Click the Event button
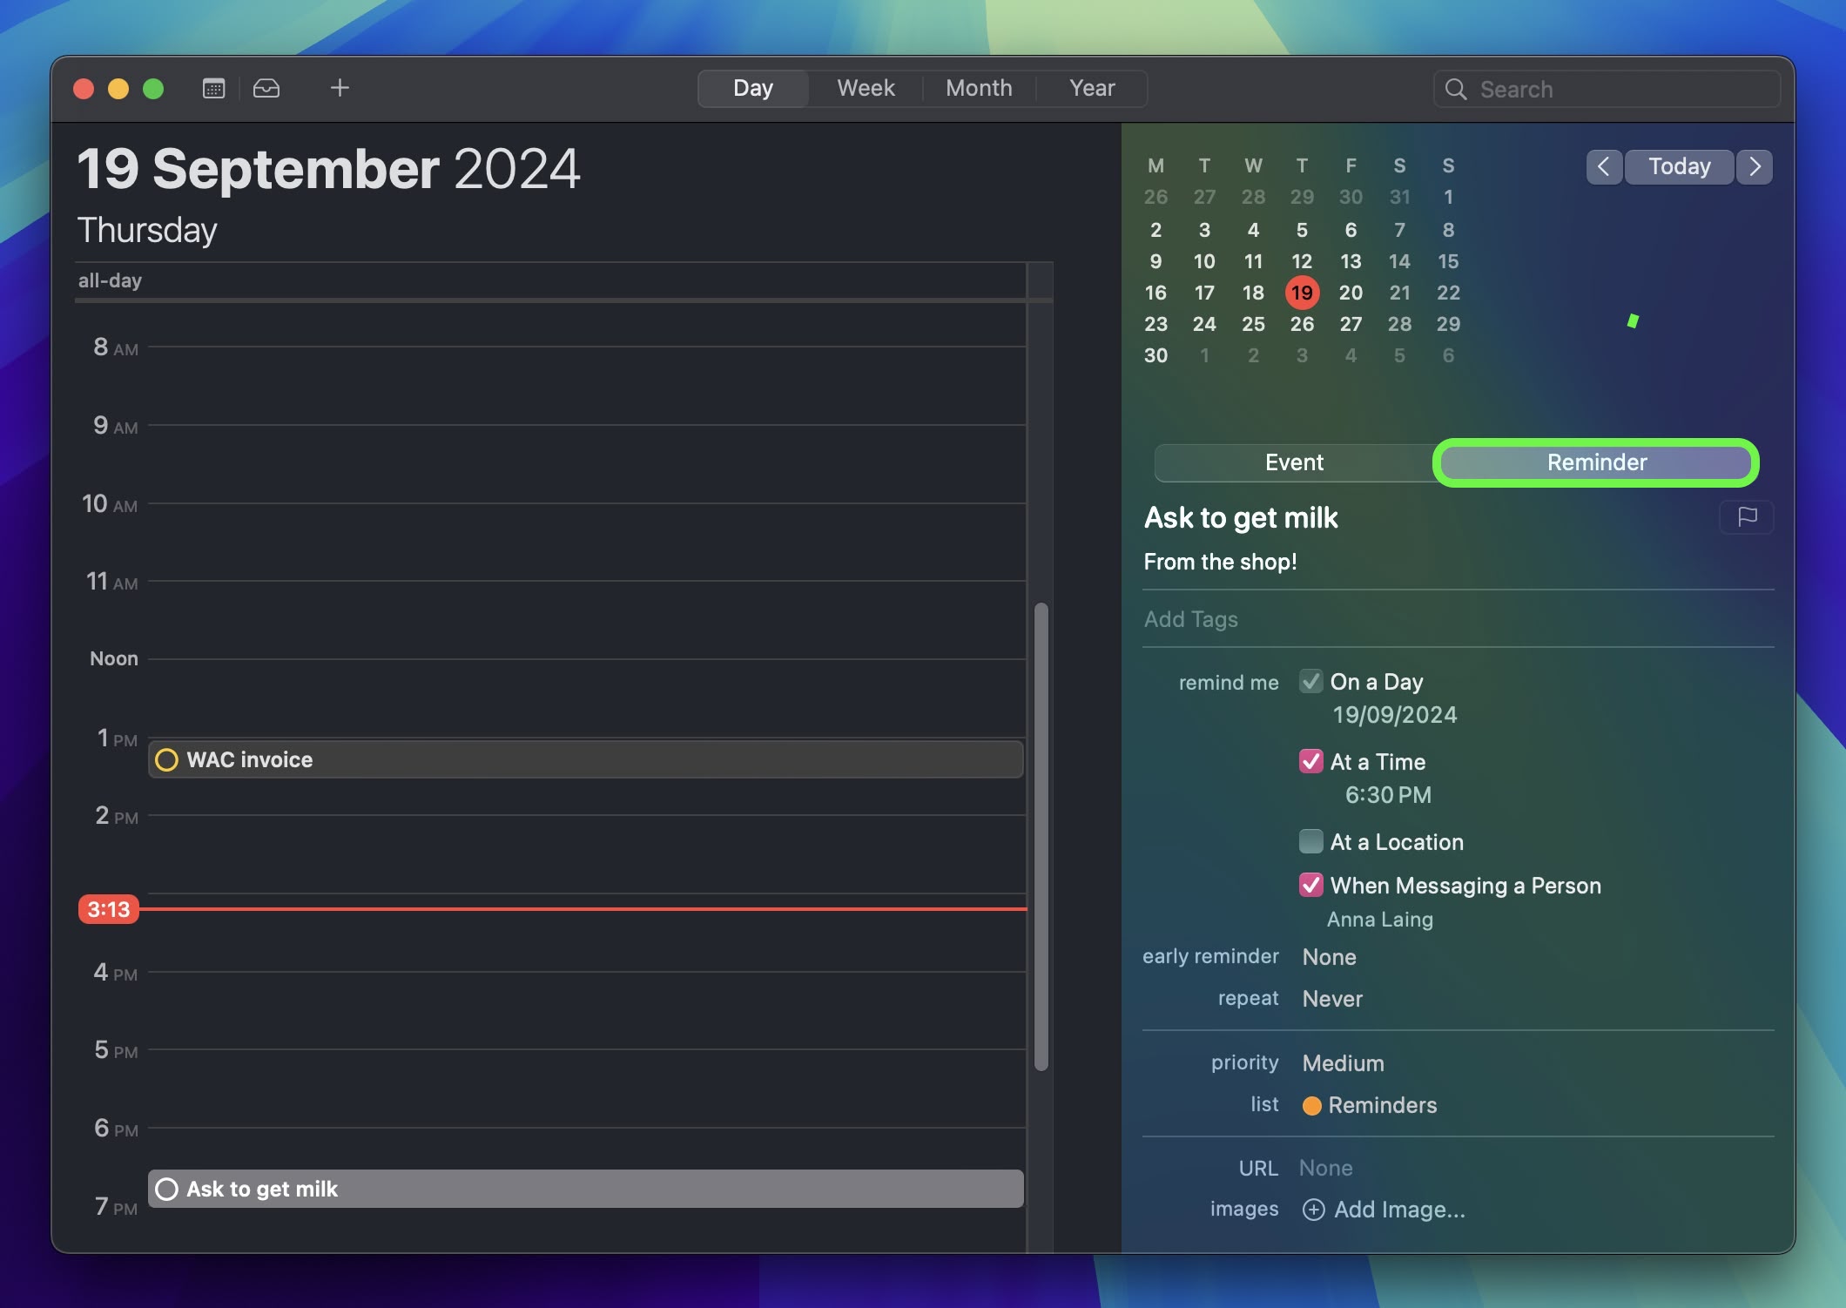Image resolution: width=1846 pixels, height=1308 pixels. [x=1294, y=462]
